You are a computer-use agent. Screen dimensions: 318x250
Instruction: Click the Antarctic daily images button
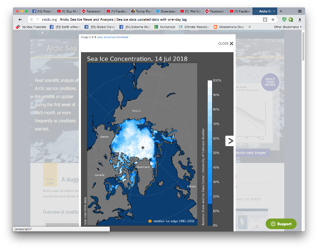pyautogui.click(x=252, y=153)
